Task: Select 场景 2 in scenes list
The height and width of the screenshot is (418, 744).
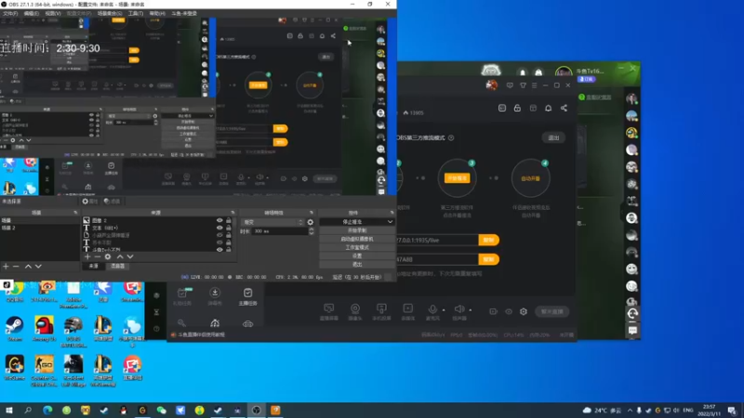Action: coord(8,228)
